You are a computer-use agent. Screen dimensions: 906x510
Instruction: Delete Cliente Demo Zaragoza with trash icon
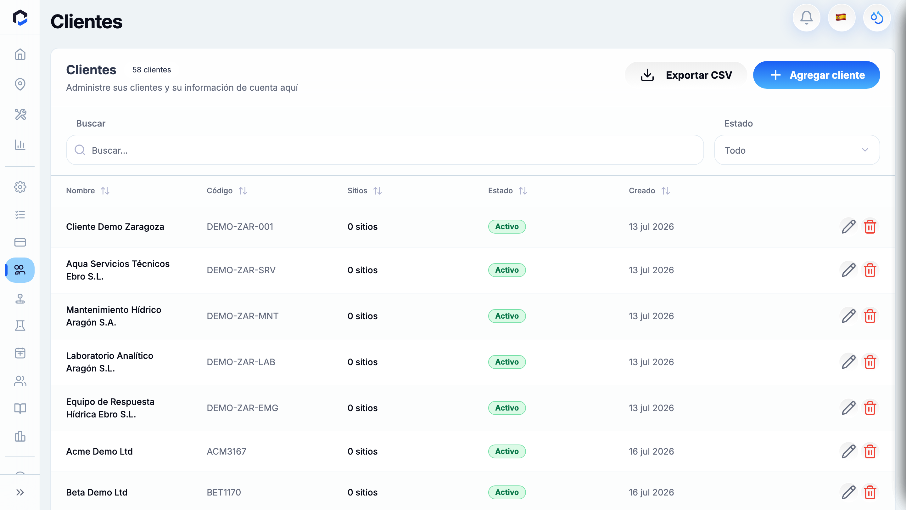(870, 227)
